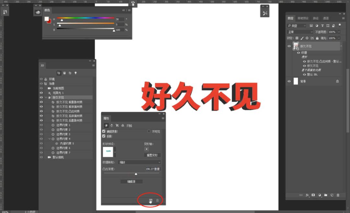
Task: Filter 3D panel by materials
Action: click(x=70, y=73)
